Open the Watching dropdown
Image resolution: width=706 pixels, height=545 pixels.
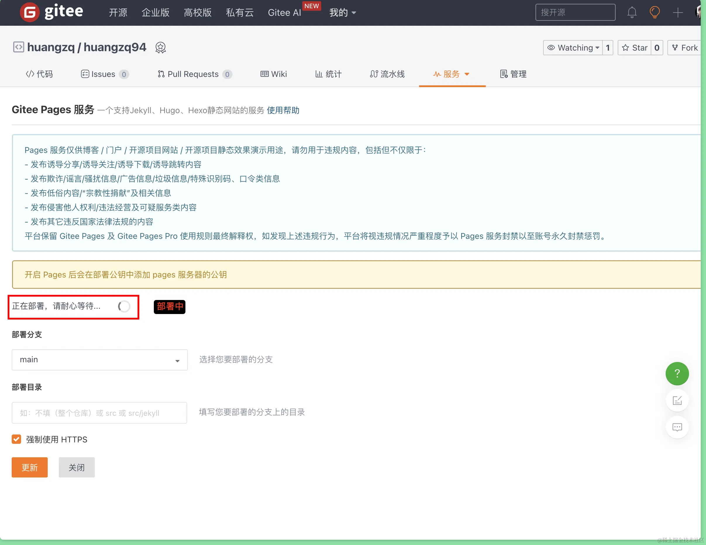coord(573,48)
